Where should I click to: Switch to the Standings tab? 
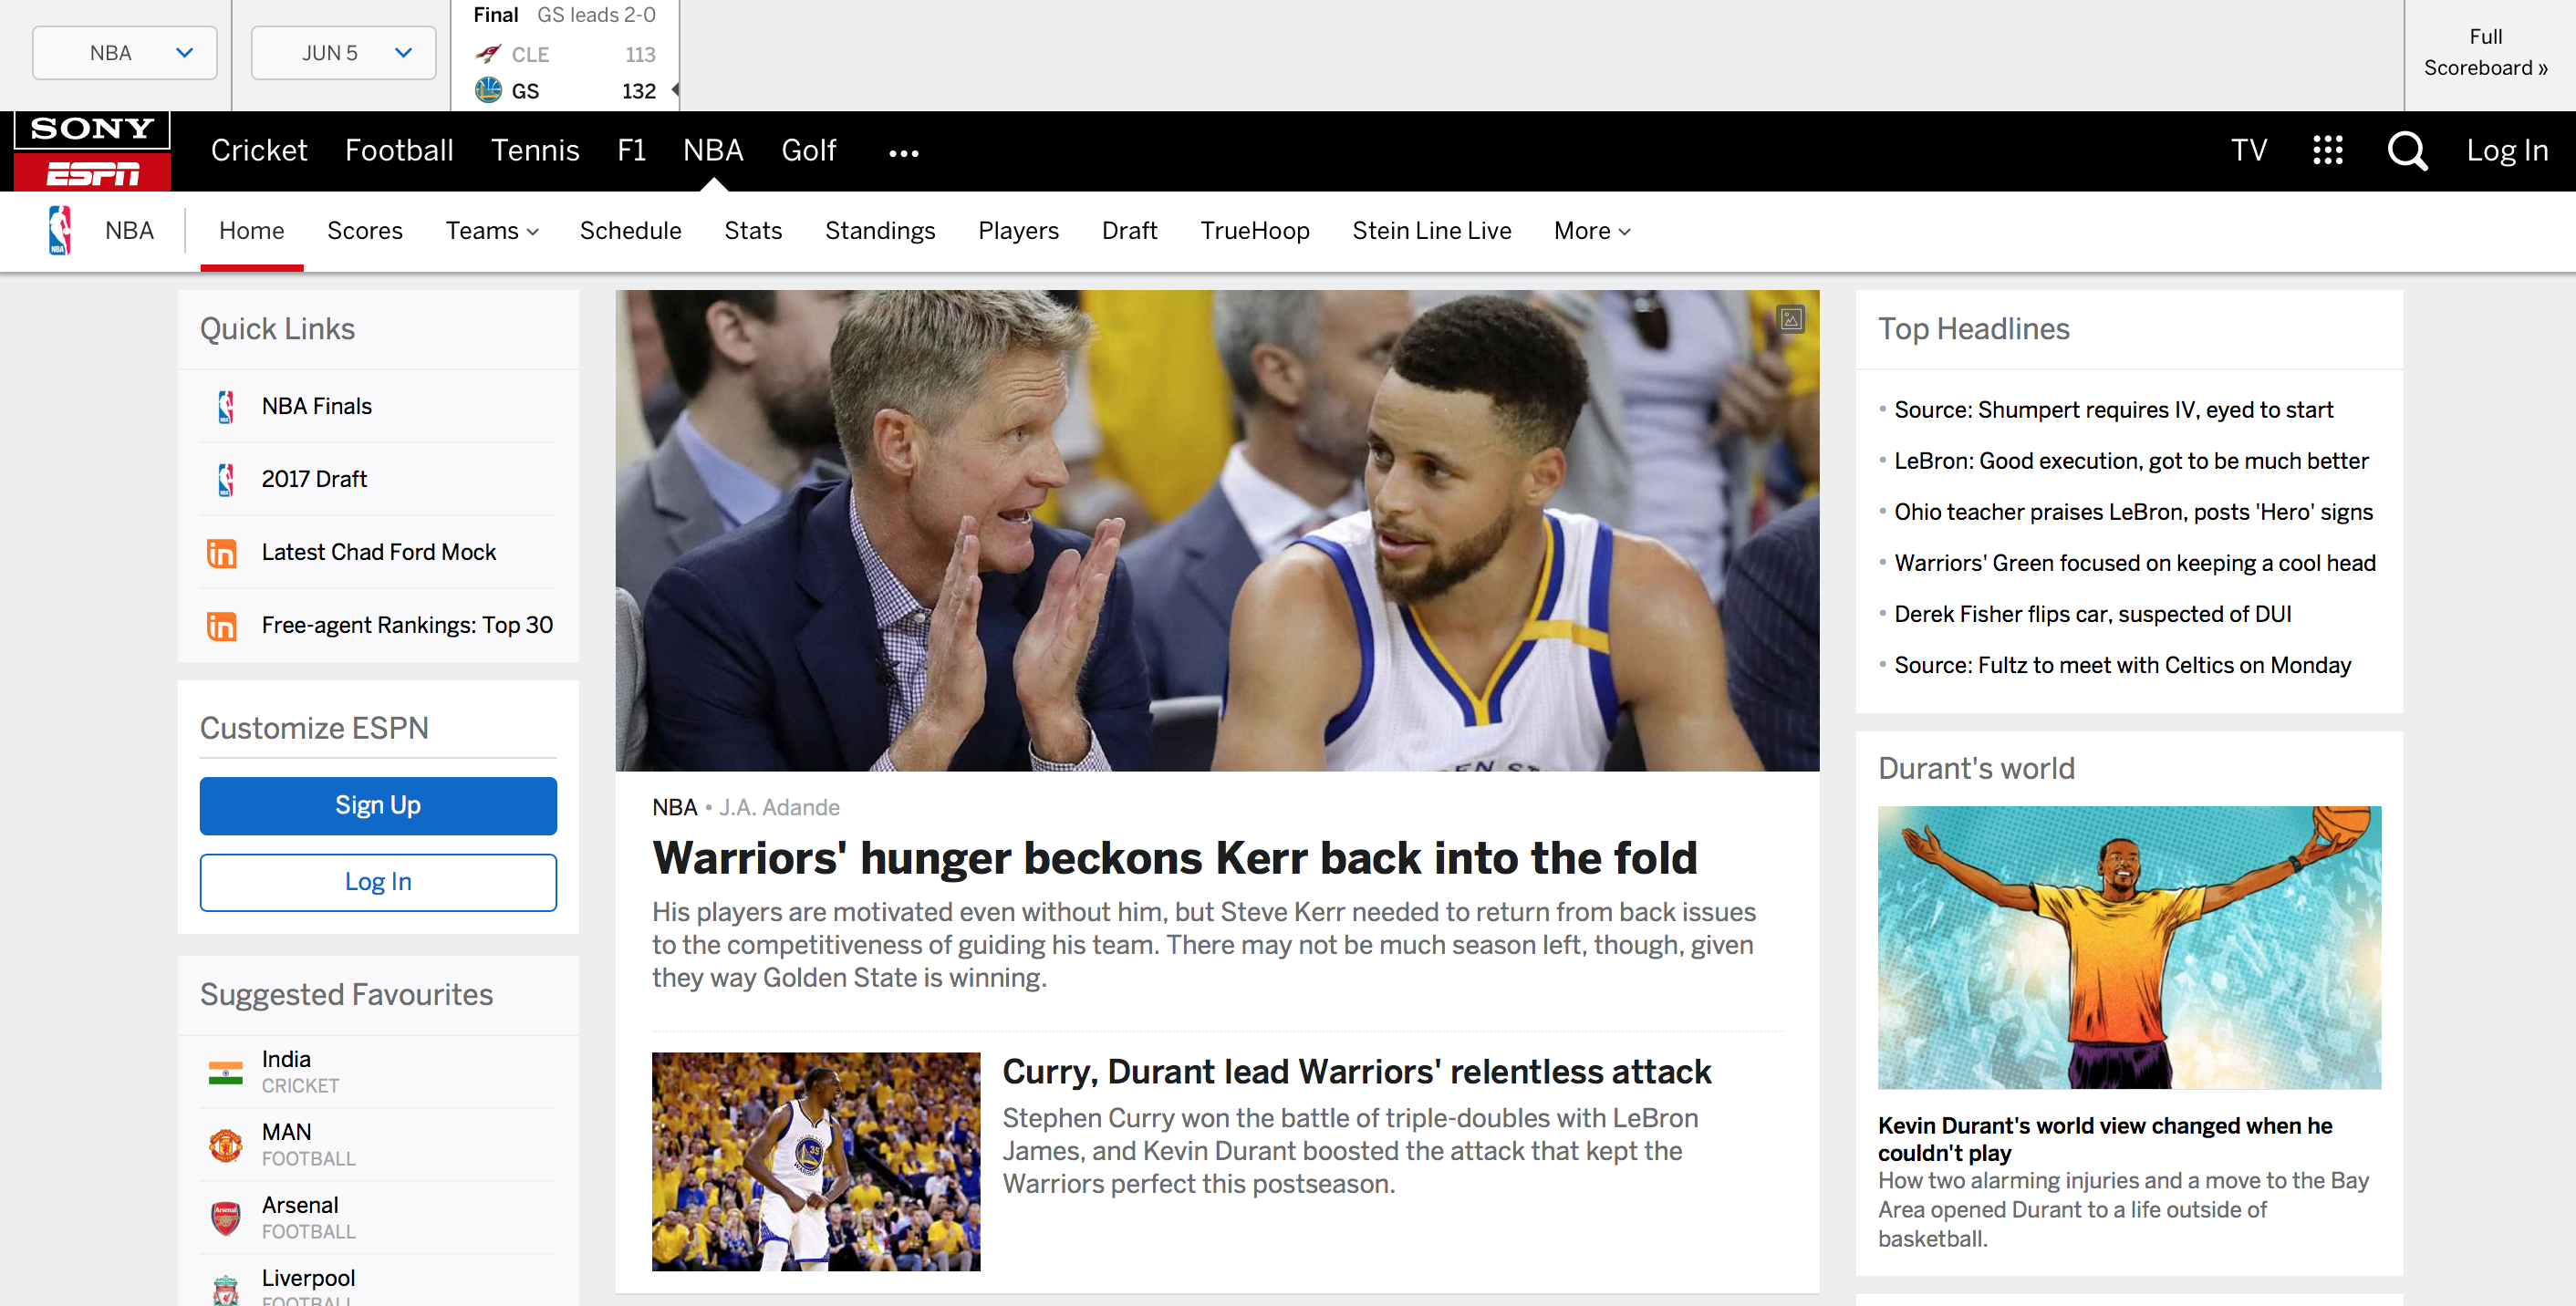879,231
